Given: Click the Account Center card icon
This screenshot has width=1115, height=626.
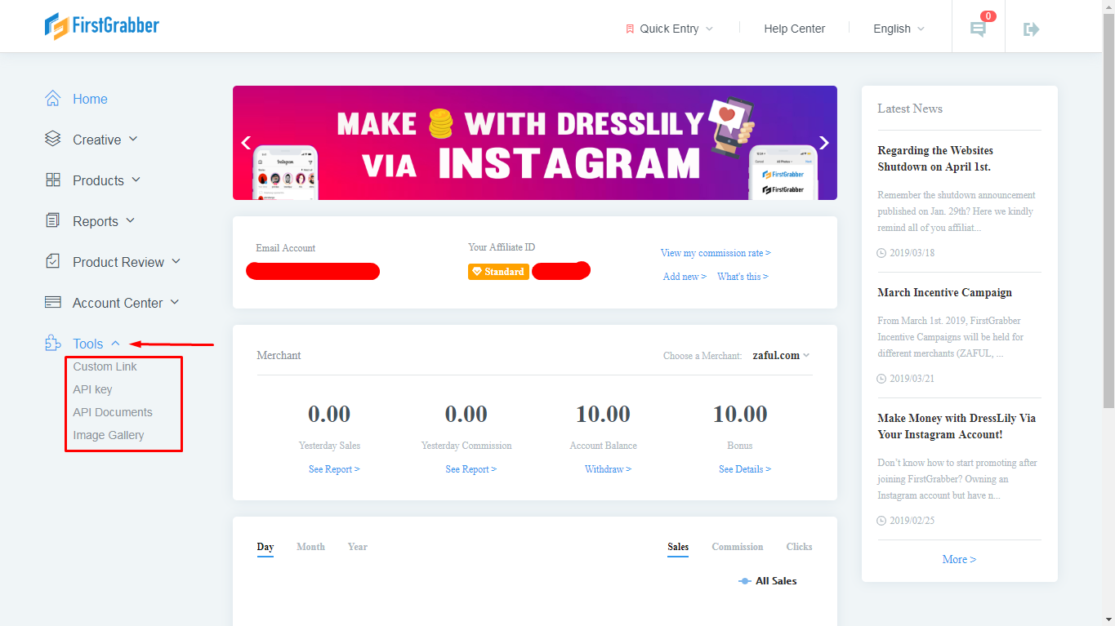Looking at the screenshot, I should click(53, 303).
